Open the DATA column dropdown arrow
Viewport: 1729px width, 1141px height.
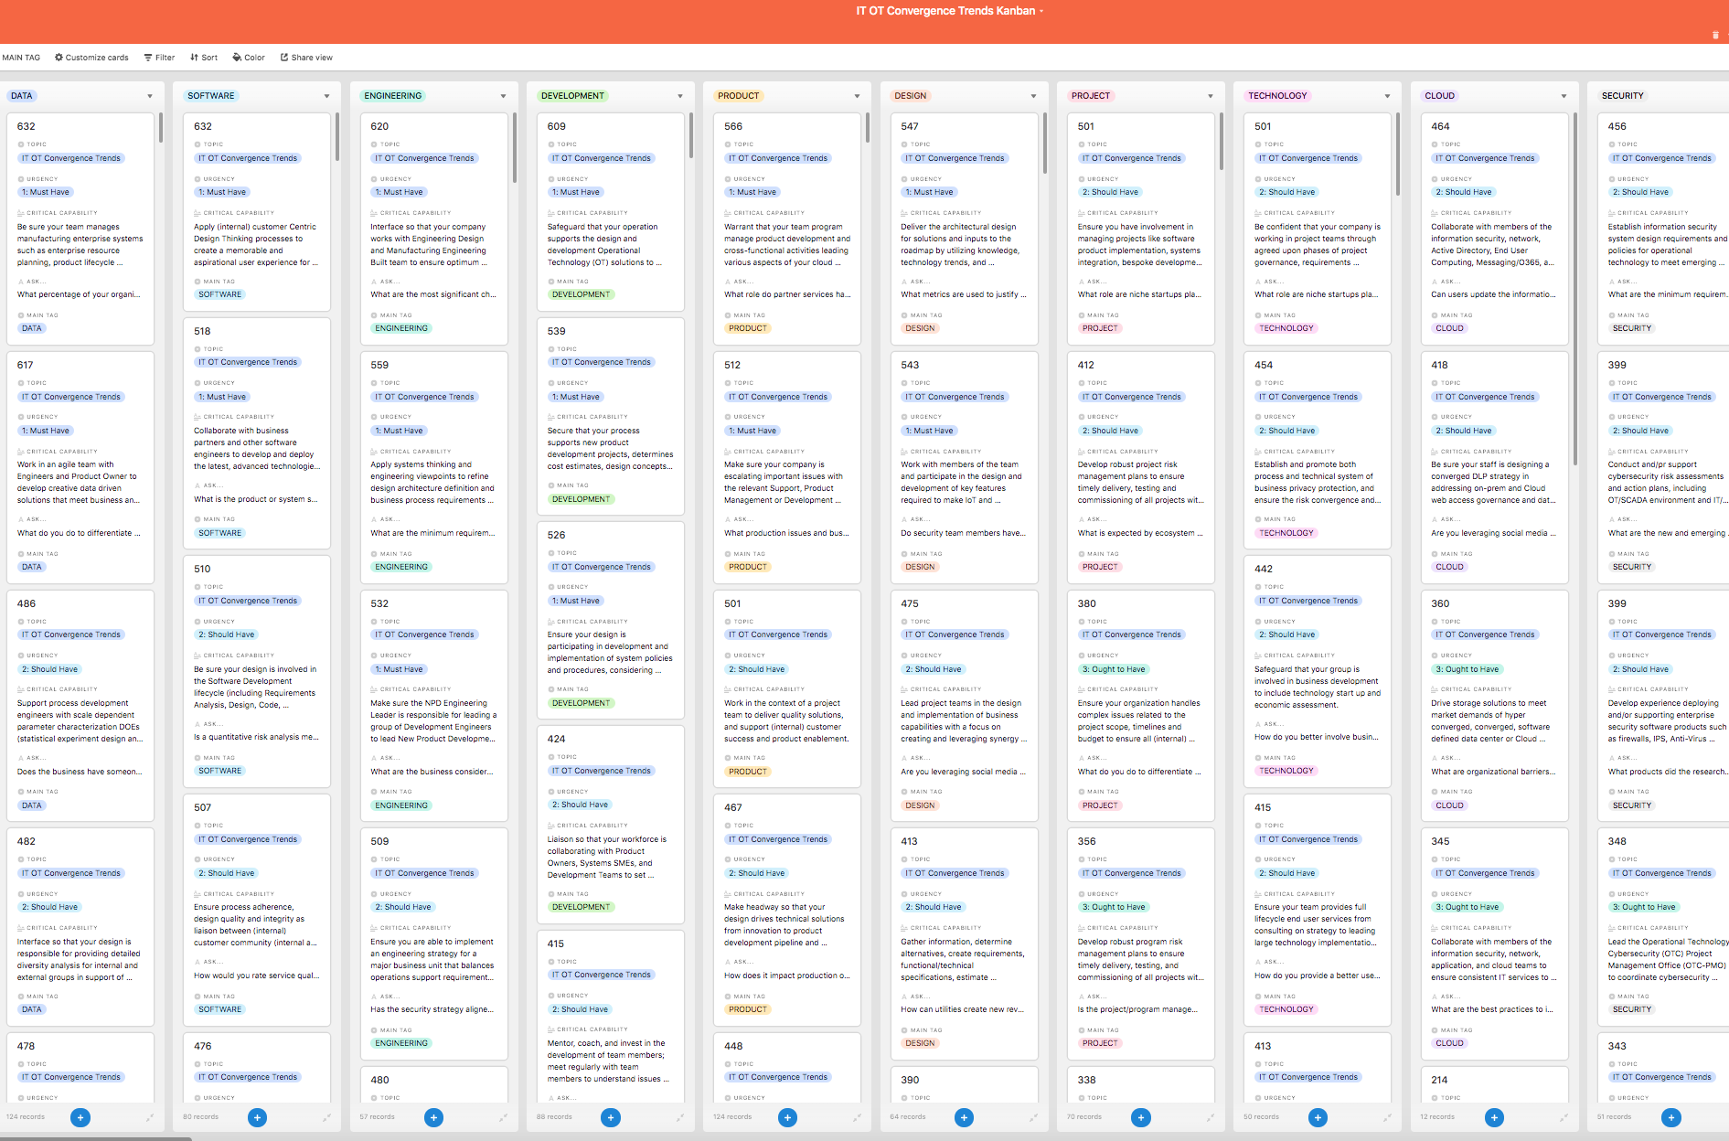point(150,96)
